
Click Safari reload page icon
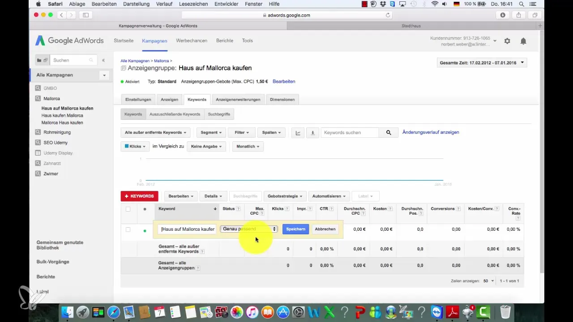388,15
